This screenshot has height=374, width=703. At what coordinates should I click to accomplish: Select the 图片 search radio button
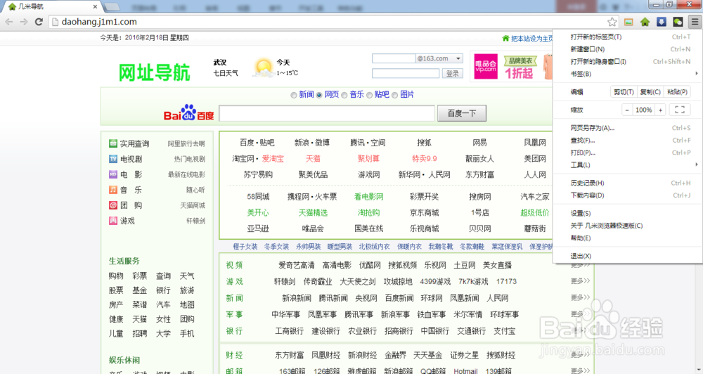[394, 95]
